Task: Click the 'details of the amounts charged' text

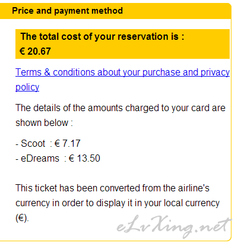Action: [120, 108]
